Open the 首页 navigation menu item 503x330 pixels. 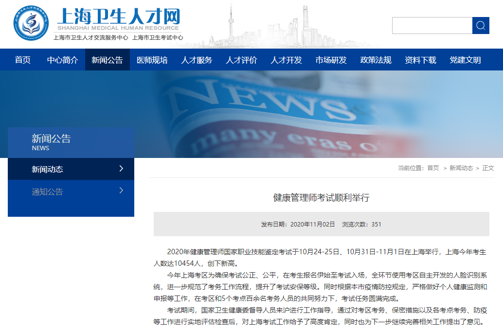click(23, 60)
